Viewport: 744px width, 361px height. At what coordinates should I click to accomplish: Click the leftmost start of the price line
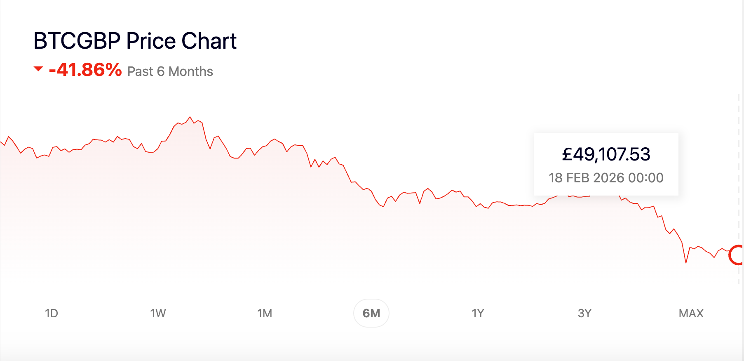1,142
